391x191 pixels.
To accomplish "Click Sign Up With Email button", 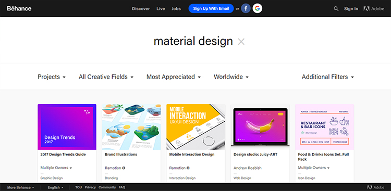I will (211, 8).
